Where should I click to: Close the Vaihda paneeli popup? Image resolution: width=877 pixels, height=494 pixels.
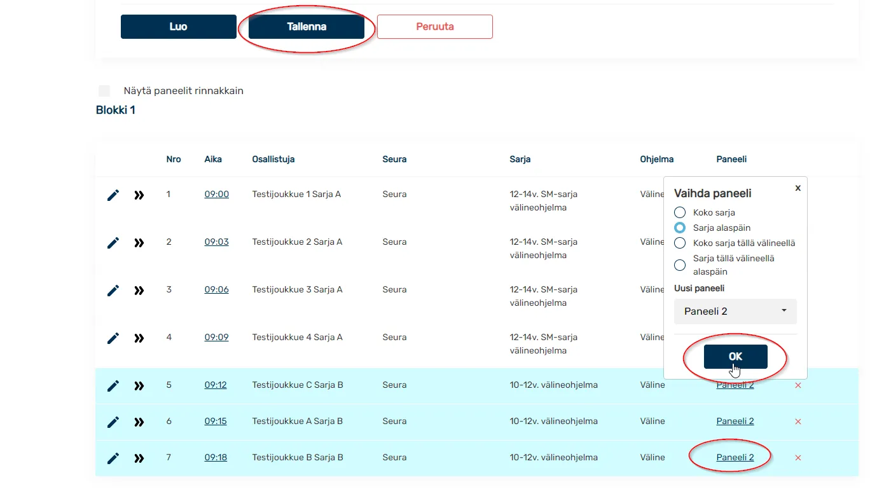point(798,188)
